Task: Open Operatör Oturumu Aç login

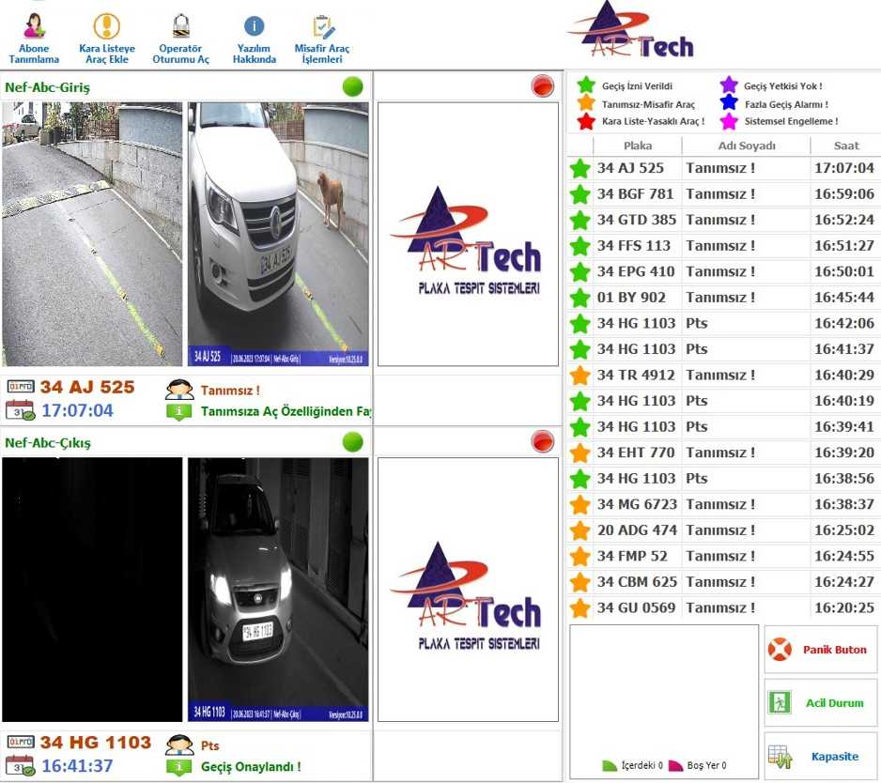Action: click(180, 38)
